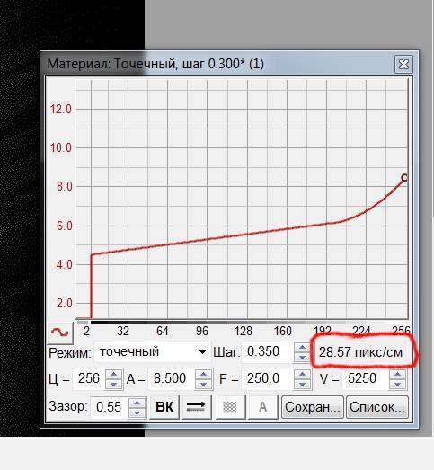Increase Шаг with the up arrow

pos(302,348)
